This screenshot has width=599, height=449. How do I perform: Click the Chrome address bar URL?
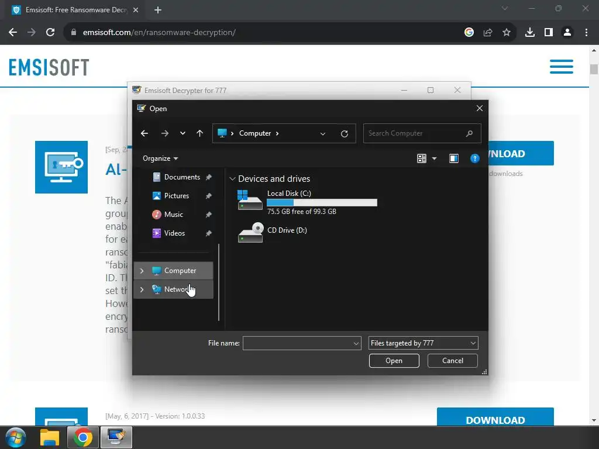click(159, 33)
